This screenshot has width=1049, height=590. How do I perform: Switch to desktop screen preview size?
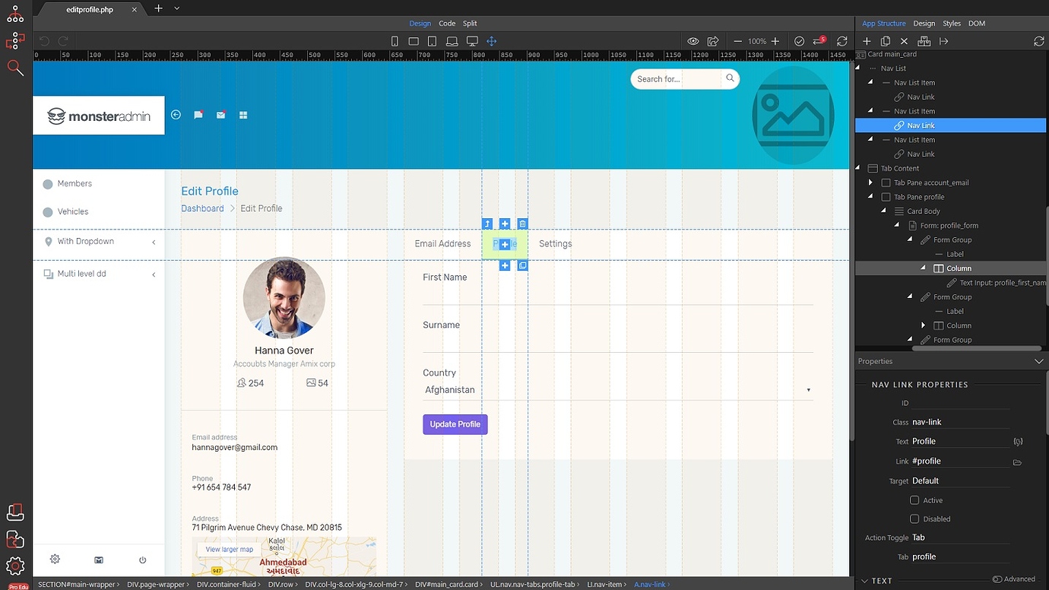(x=472, y=41)
